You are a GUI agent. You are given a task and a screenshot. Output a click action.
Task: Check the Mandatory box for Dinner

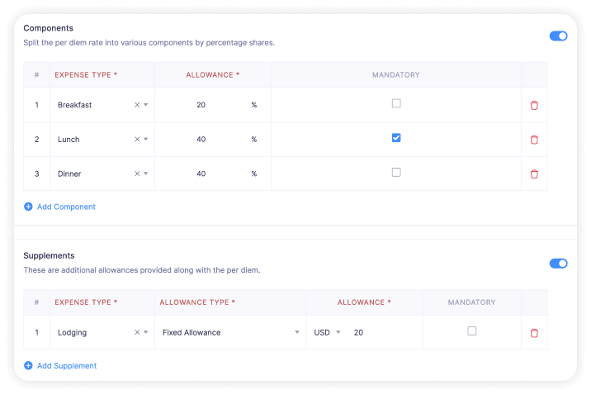(396, 173)
